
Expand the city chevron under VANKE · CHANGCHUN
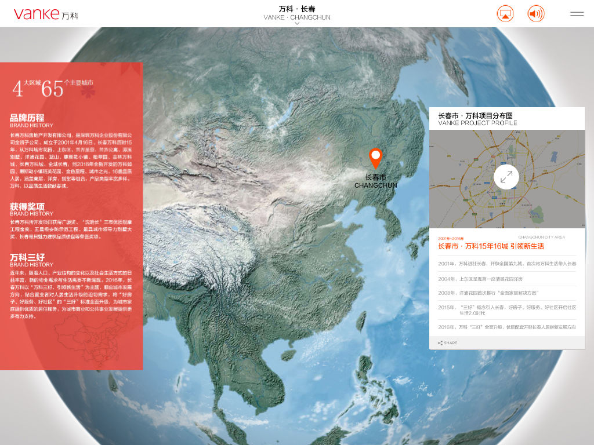click(x=297, y=23)
